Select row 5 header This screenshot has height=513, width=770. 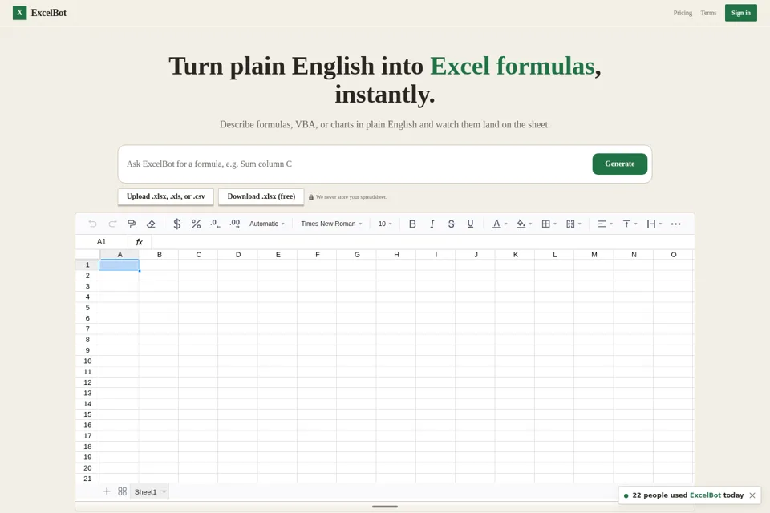pos(87,308)
